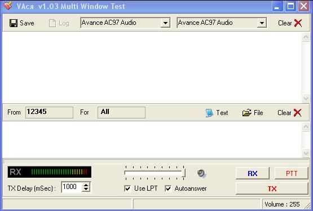
Task: Expand the first Avance AC97 Audio dropdown
Action: click(x=165, y=23)
